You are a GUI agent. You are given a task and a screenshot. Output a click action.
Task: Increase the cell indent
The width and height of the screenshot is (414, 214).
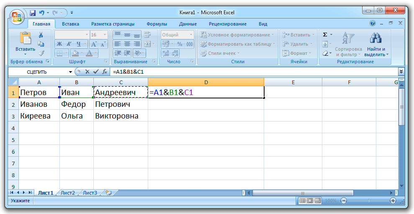click(127, 53)
